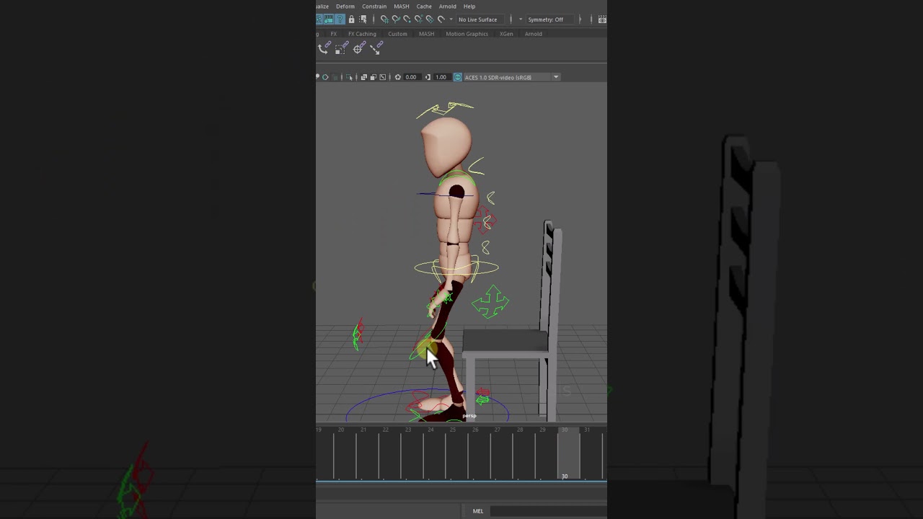Screen dimensions: 923x519
Task: Click the highlight selection mode icon
Action: [x=363, y=19]
